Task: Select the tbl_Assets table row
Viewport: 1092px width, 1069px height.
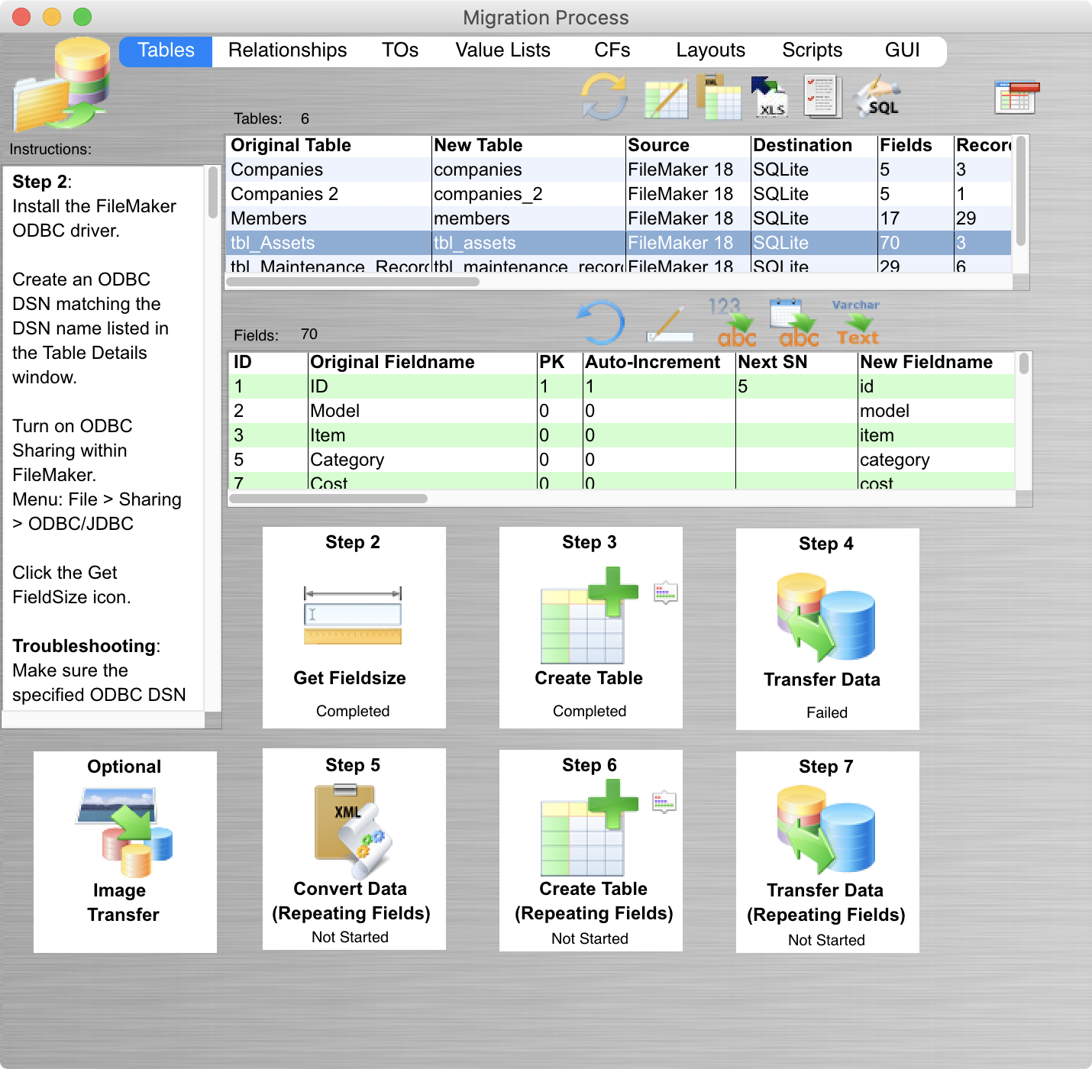Action: click(x=619, y=243)
